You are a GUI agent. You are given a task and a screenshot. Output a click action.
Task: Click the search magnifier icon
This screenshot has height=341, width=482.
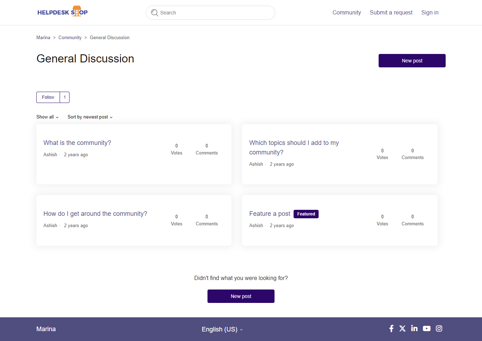click(155, 13)
